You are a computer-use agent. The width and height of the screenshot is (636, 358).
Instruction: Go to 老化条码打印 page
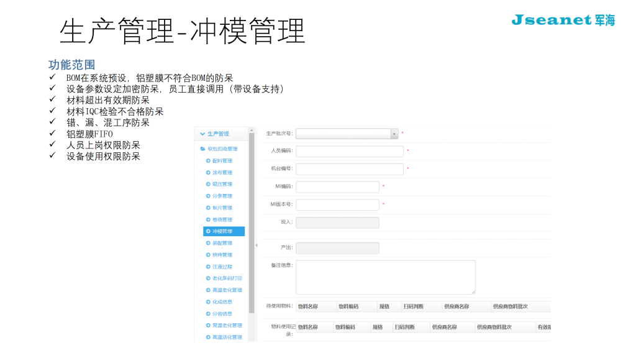227,278
